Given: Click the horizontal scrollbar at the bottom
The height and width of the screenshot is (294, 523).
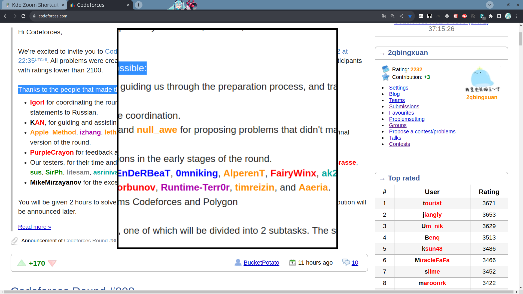Looking at the screenshot, I should tap(259, 292).
